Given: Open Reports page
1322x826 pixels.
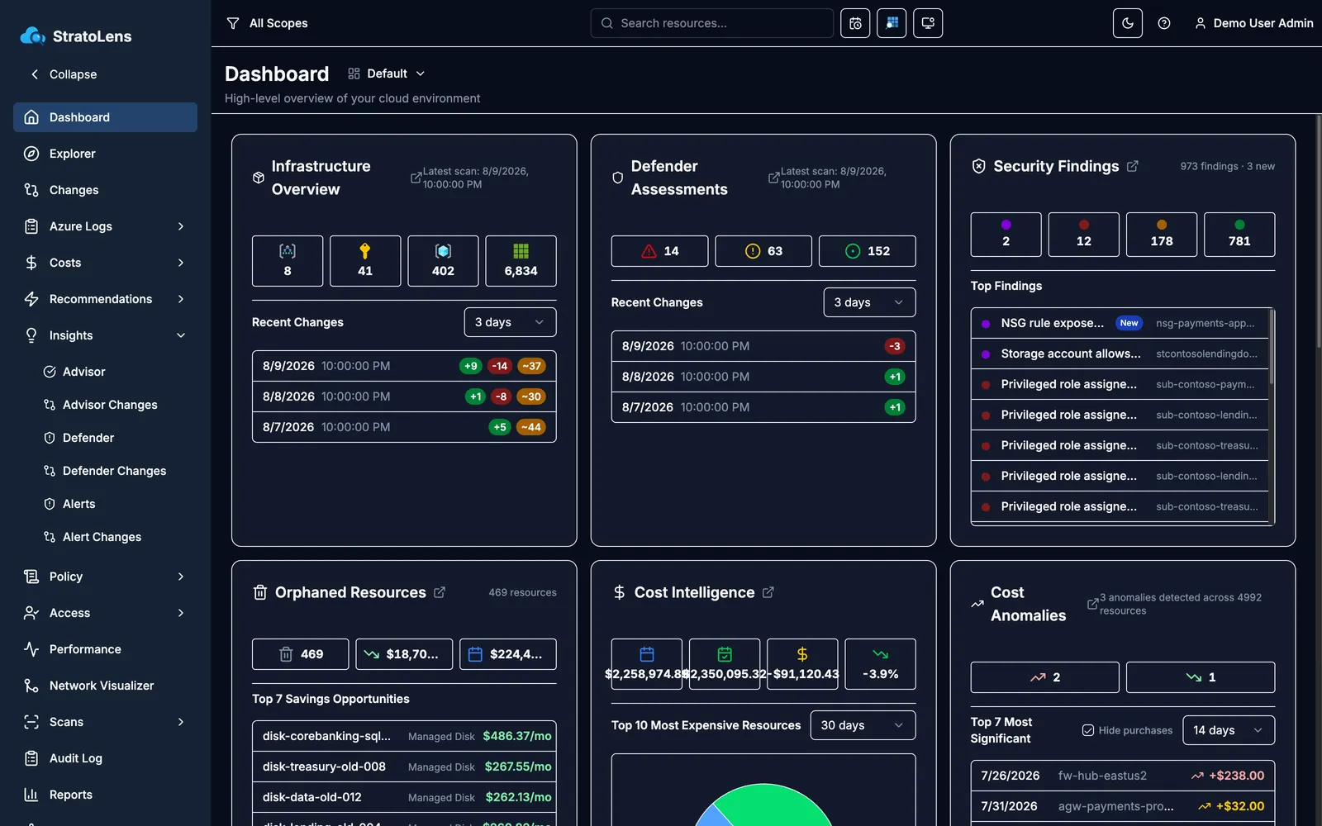Looking at the screenshot, I should pos(105,795).
